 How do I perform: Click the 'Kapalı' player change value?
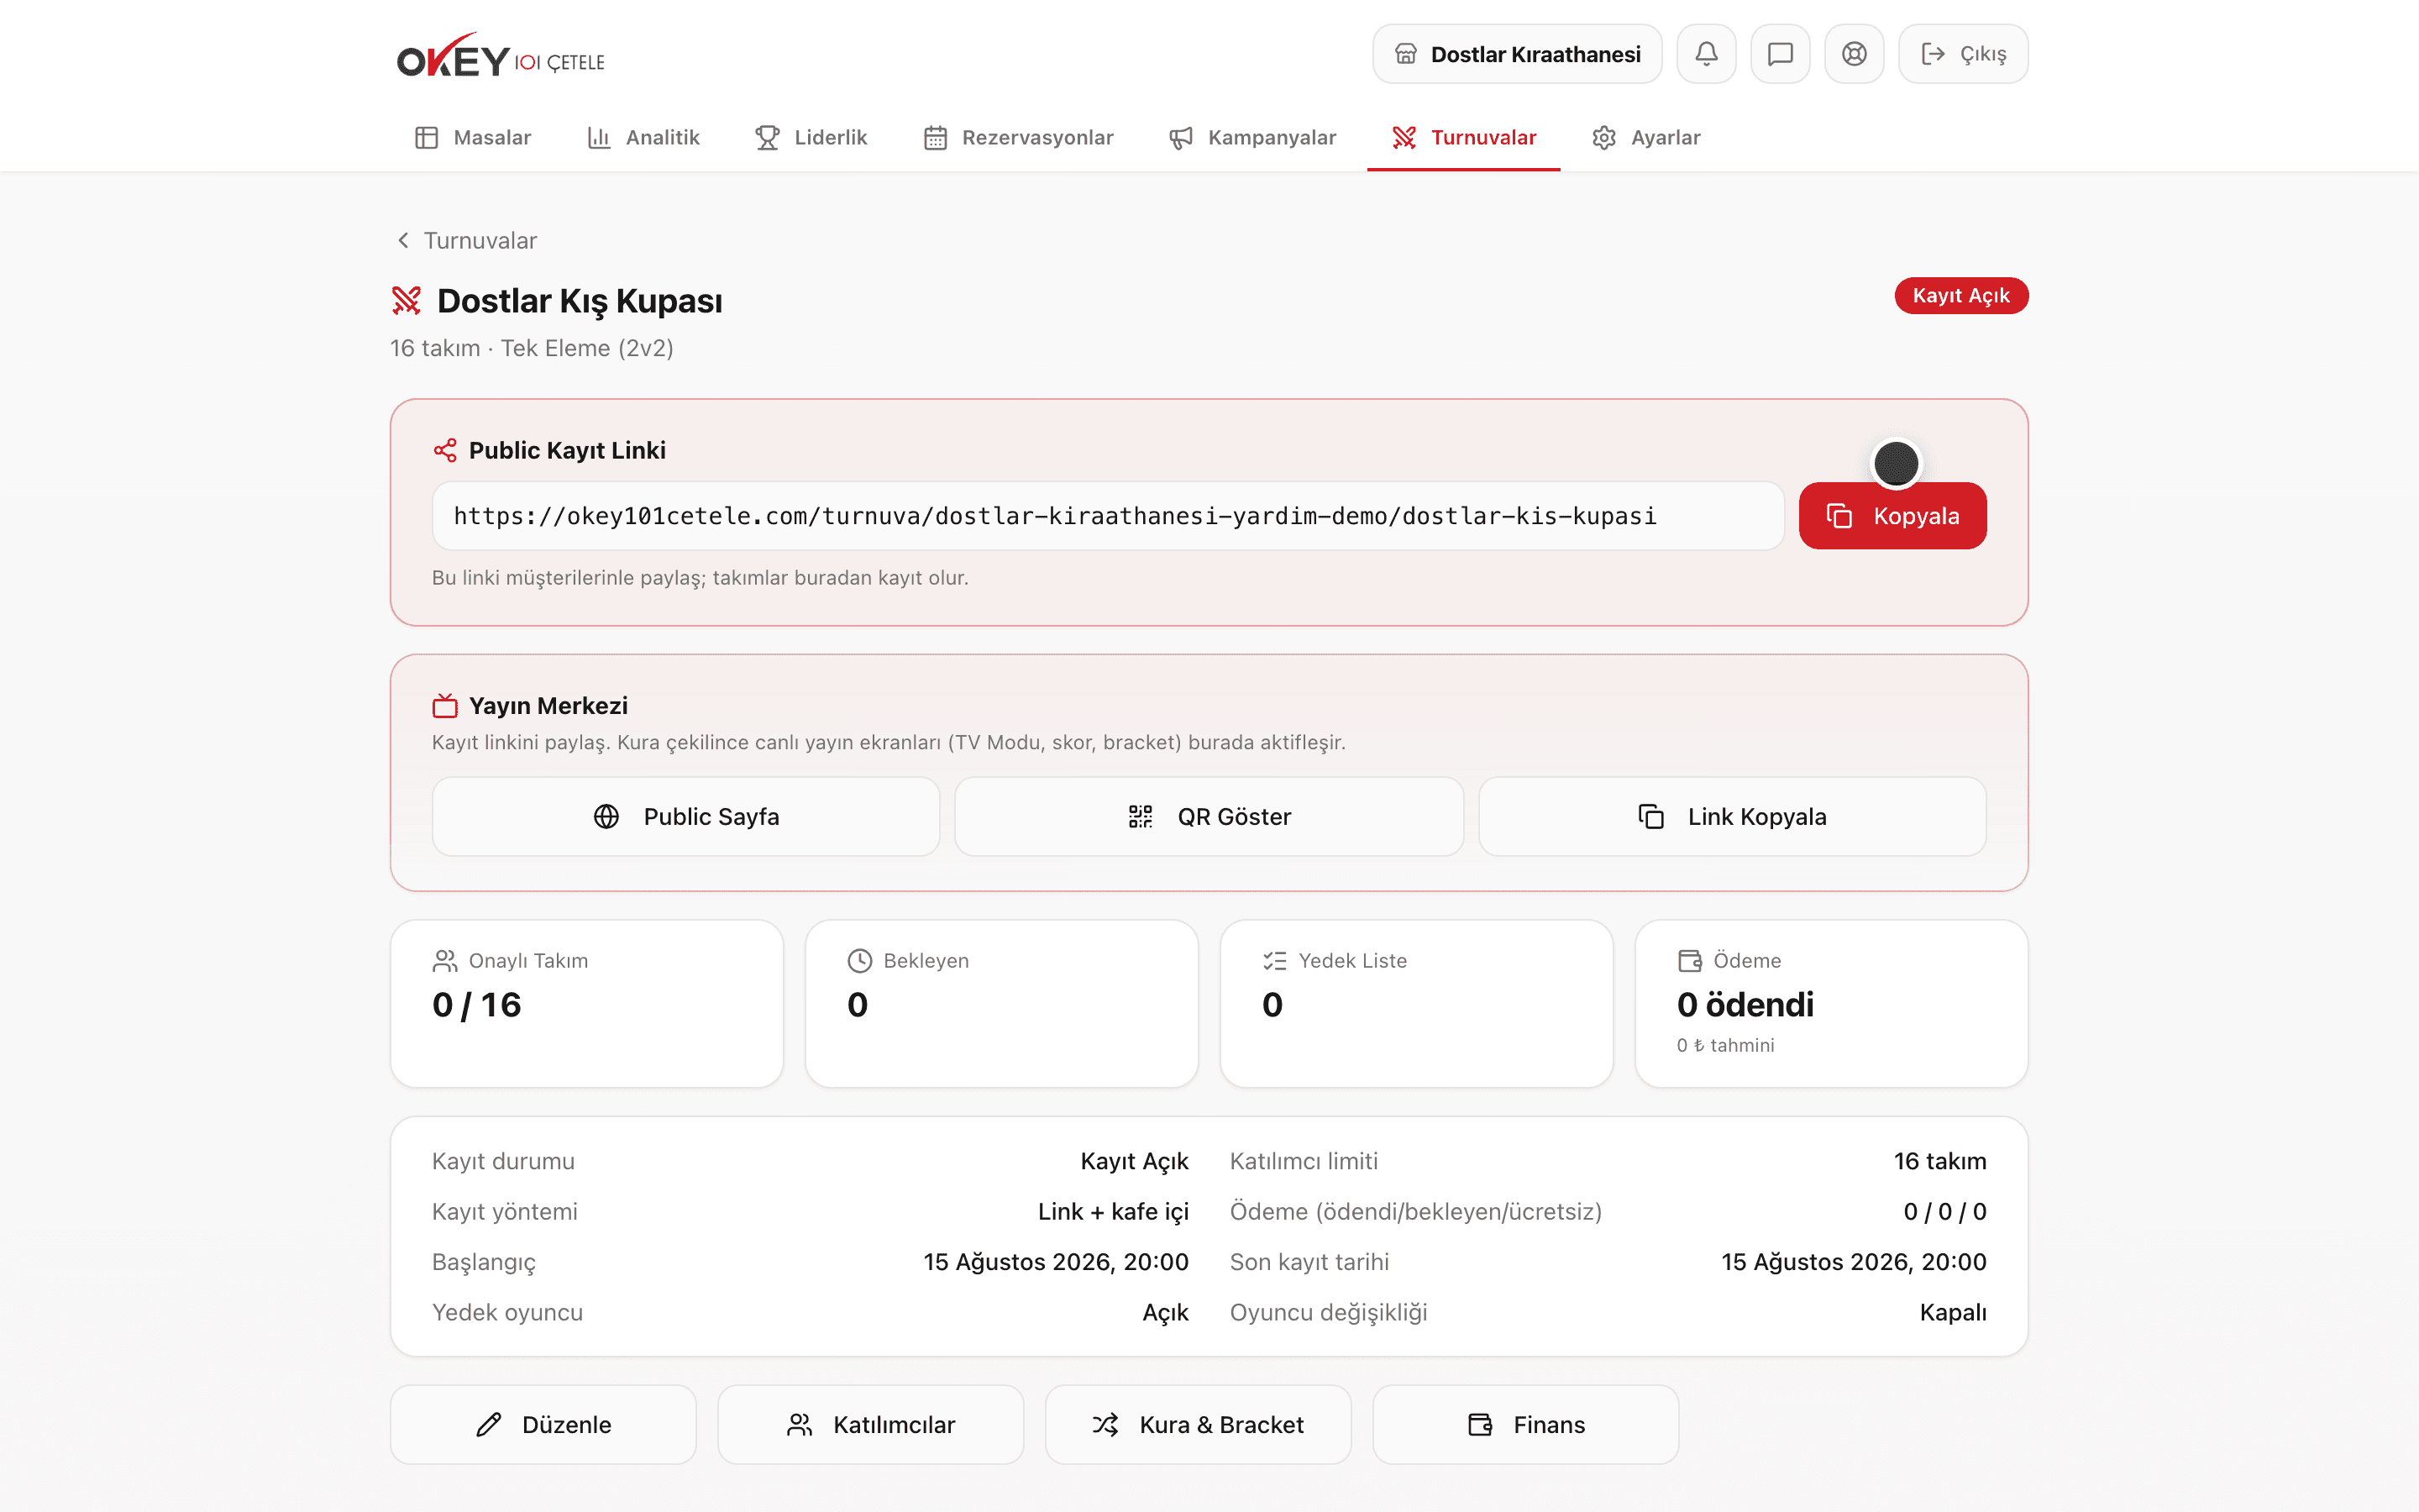[1953, 1312]
